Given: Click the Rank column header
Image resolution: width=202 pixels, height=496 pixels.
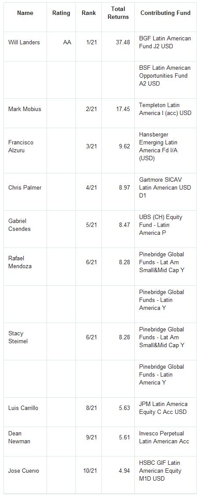Looking at the screenshot, I should point(89,13).
